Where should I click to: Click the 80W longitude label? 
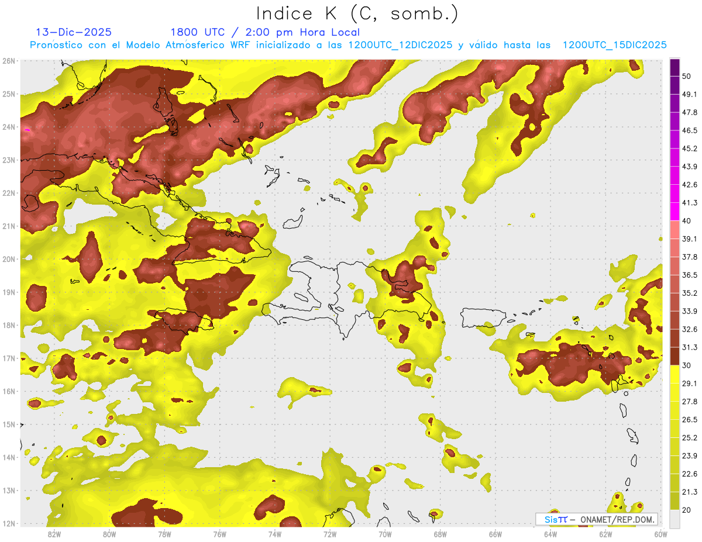pos(109,534)
